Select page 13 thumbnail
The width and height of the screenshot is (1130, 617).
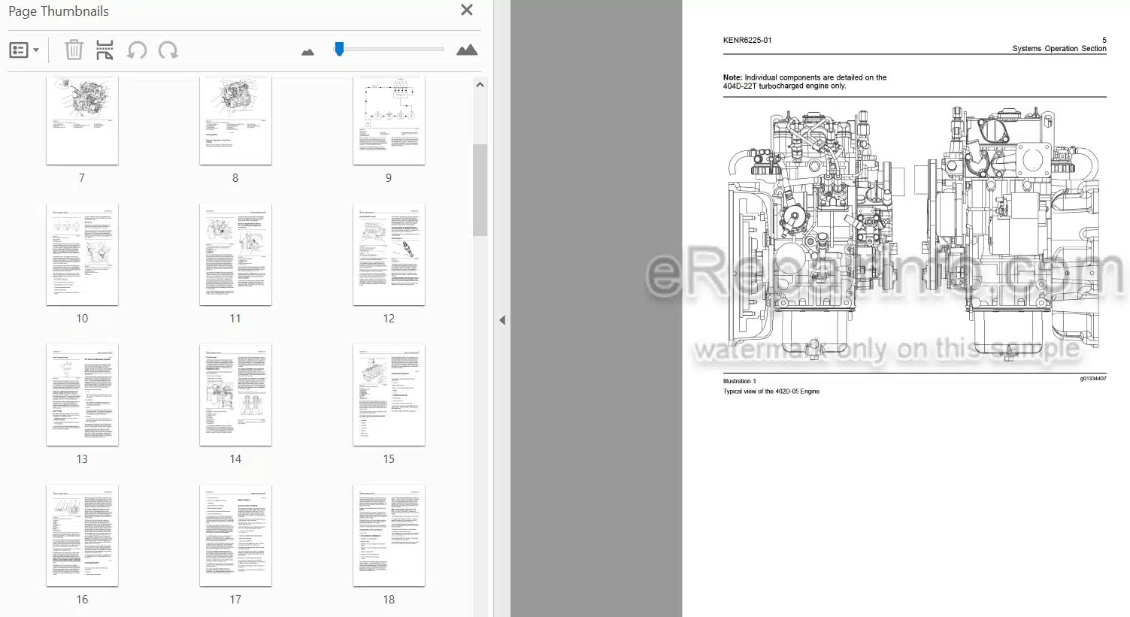tap(82, 395)
